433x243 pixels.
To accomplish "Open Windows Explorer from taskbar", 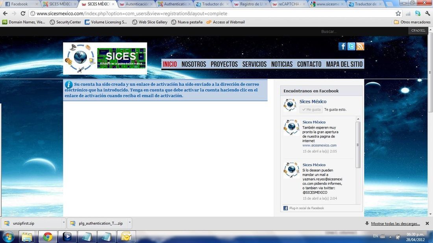I will click(x=27, y=237).
